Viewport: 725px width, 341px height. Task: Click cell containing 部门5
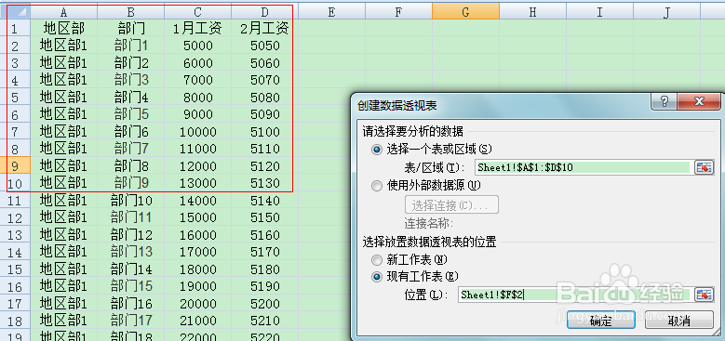[131, 114]
